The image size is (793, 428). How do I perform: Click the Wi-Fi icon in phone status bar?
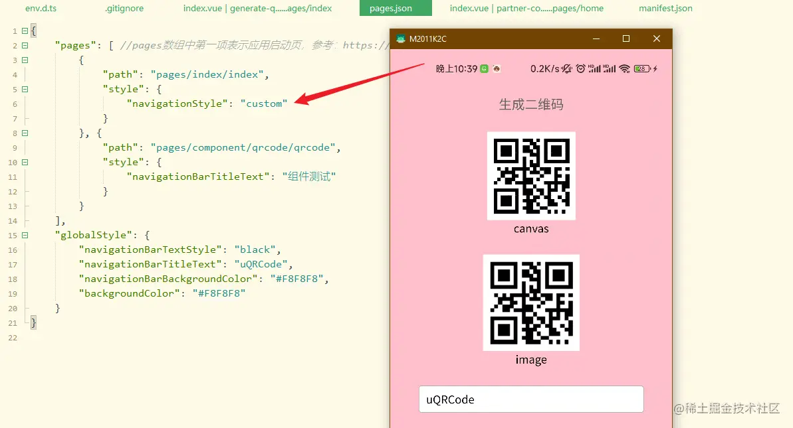(x=625, y=68)
